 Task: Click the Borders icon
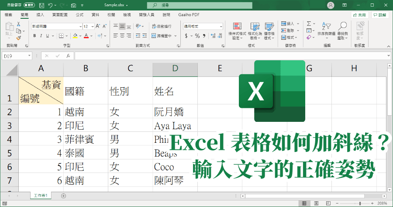point(61,36)
